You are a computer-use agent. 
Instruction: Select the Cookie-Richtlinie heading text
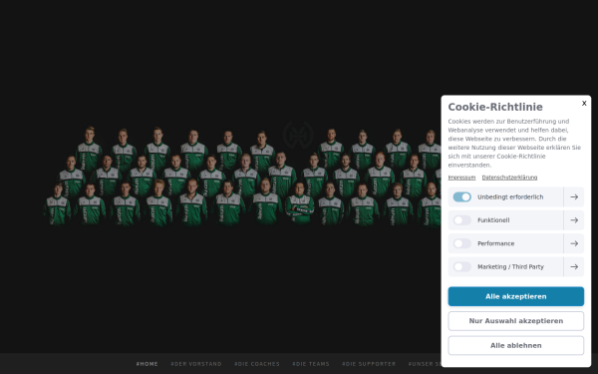[495, 107]
